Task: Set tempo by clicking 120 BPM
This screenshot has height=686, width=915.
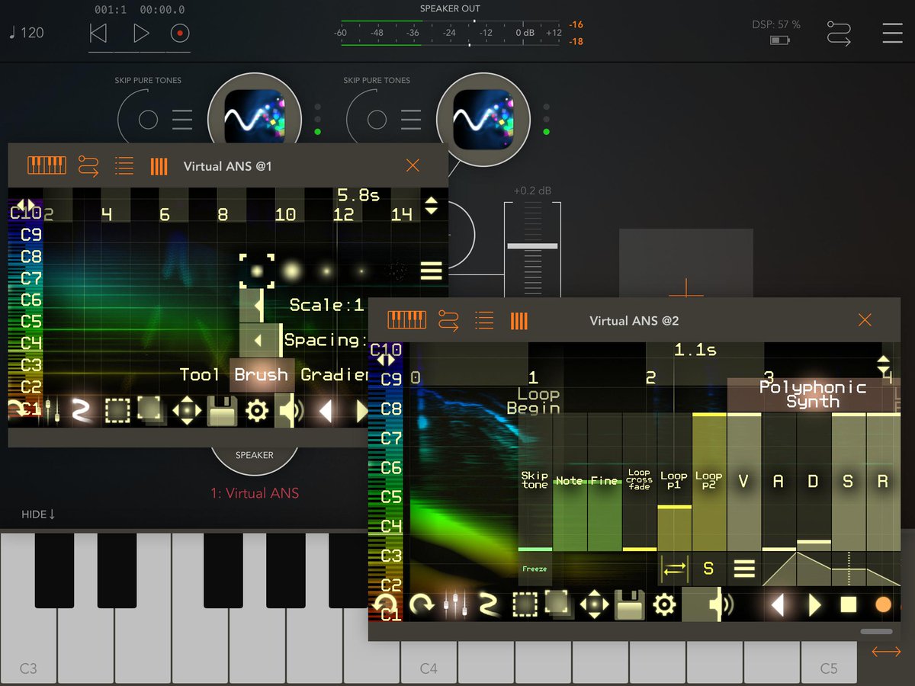Action: click(x=27, y=33)
